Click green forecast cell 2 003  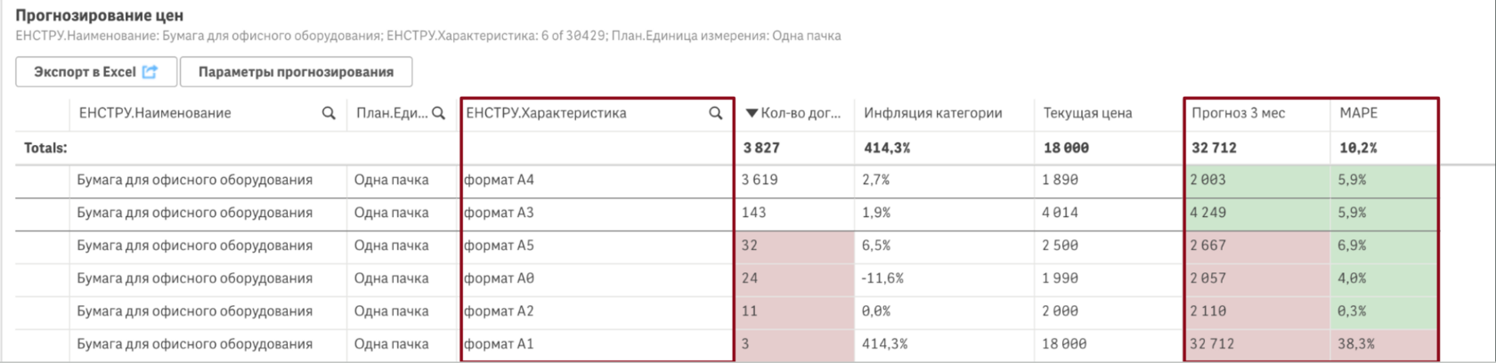pos(1208,180)
